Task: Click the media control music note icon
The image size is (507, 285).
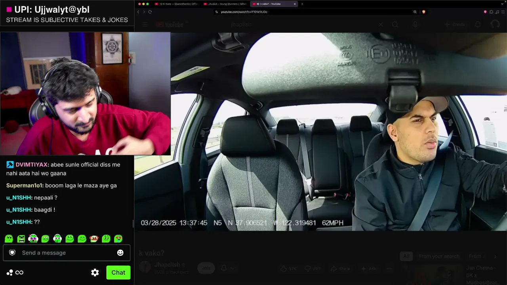Action: pyautogui.click(x=497, y=12)
